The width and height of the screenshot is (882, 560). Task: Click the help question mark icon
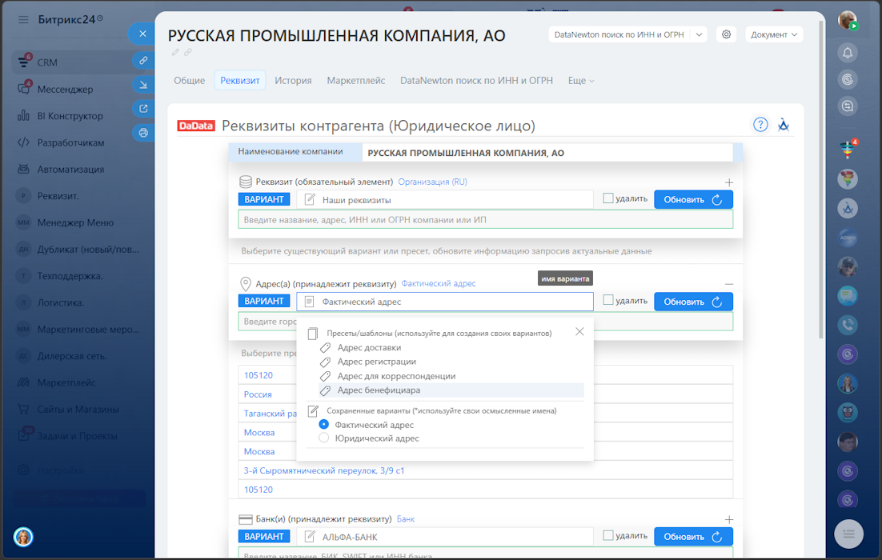coord(760,125)
